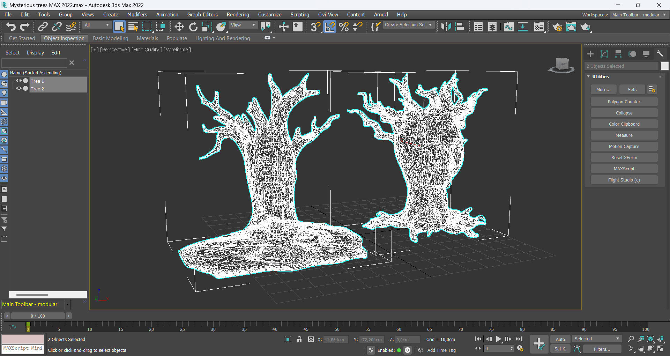The image size is (670, 356).
Task: Click the Reset XForm button
Action: point(624,158)
